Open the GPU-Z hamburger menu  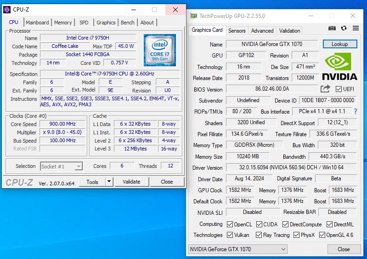[356, 28]
